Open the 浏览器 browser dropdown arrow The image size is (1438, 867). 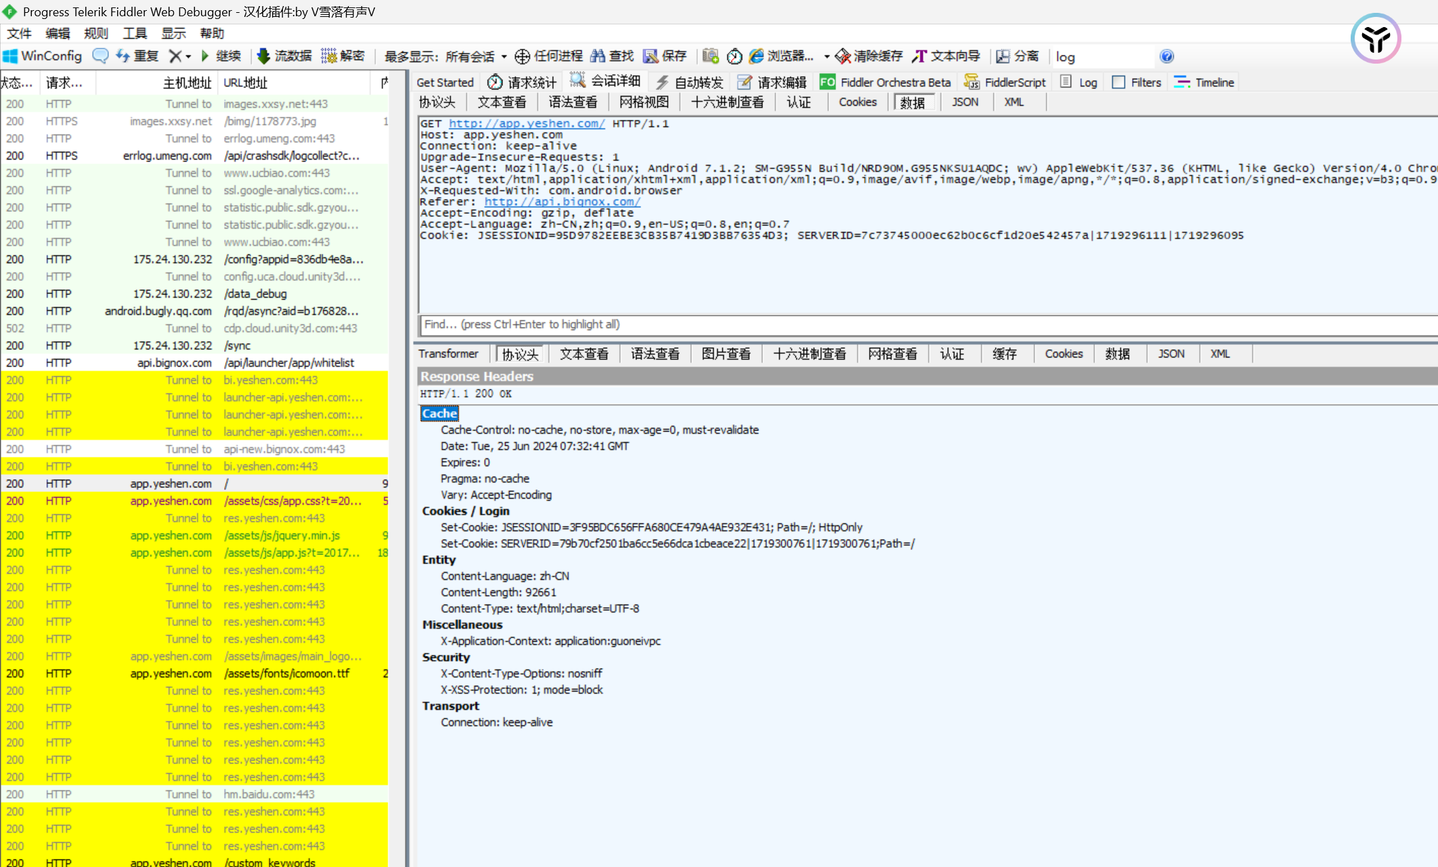(827, 57)
